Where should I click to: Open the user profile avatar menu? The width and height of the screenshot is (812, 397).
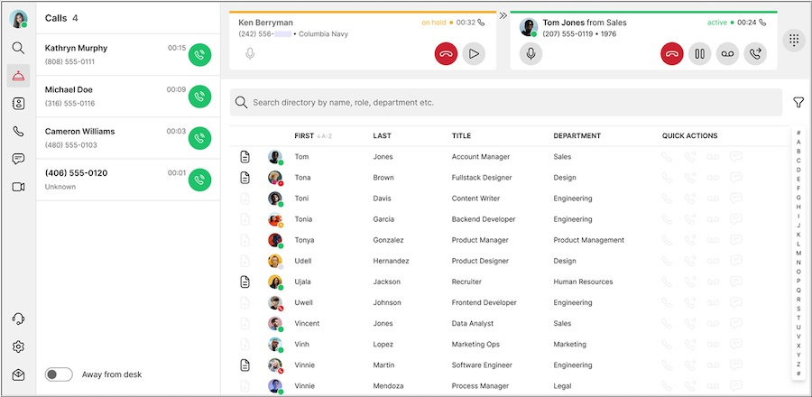click(18, 18)
